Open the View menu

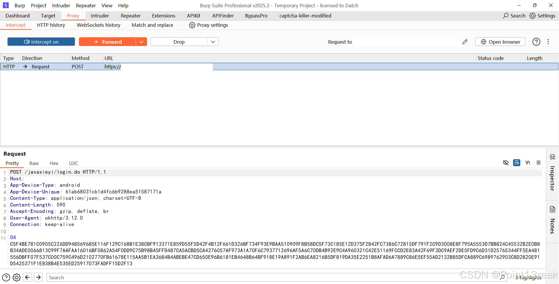107,6
